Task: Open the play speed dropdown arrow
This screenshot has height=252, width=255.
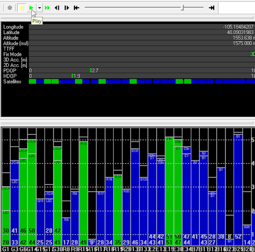Action: tap(40, 8)
